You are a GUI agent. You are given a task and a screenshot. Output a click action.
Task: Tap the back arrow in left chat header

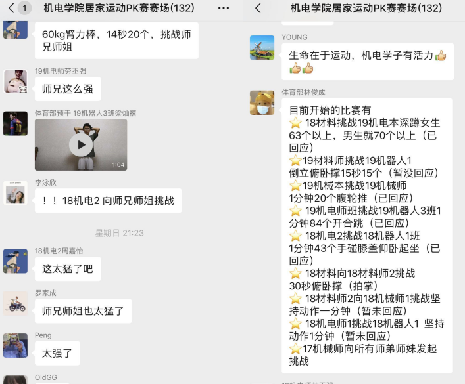point(11,8)
